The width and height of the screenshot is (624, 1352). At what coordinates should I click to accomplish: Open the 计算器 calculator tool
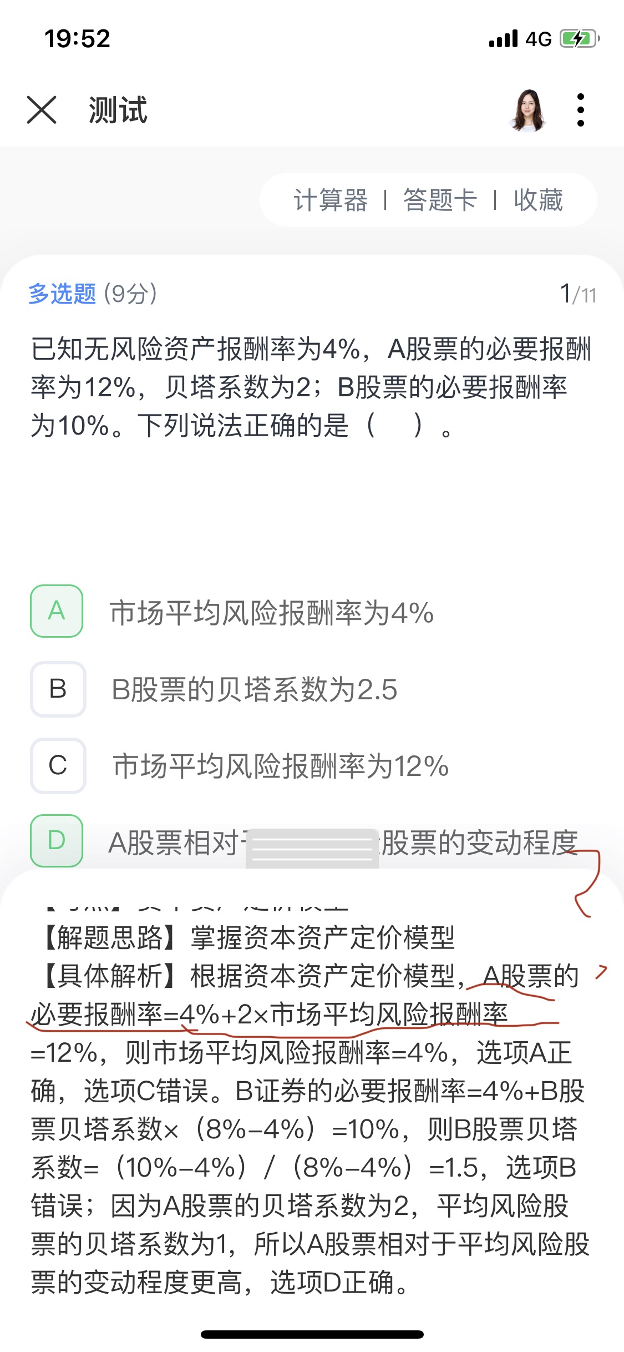click(x=331, y=200)
